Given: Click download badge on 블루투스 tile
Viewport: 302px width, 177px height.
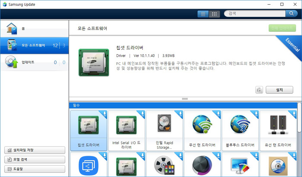Looking at the screenshot, I should (x=256, y=113).
